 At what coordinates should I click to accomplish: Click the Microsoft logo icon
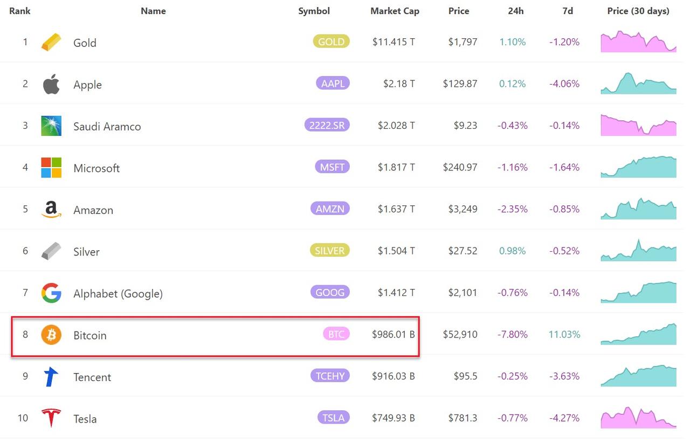[51, 168]
